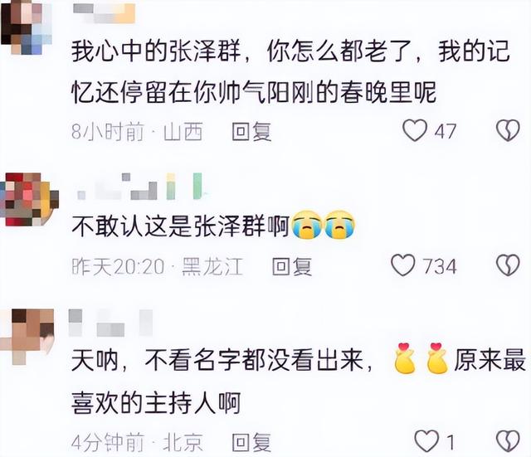Reply to the 北京 comment via 回复

coord(251,442)
